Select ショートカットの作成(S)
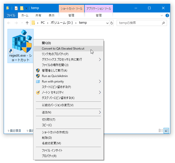 (68, 132)
